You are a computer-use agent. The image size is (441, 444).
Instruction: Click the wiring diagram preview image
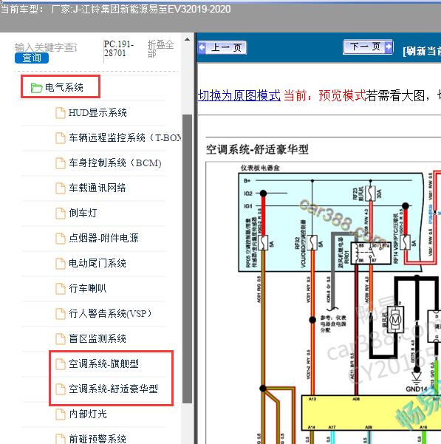[324, 303]
